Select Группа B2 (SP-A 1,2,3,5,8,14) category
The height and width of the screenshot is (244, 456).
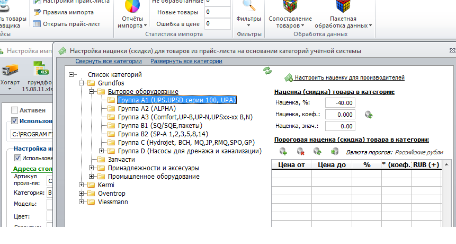(x=163, y=134)
